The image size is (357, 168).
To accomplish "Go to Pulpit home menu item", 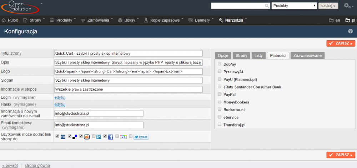I will (x=10, y=20).
